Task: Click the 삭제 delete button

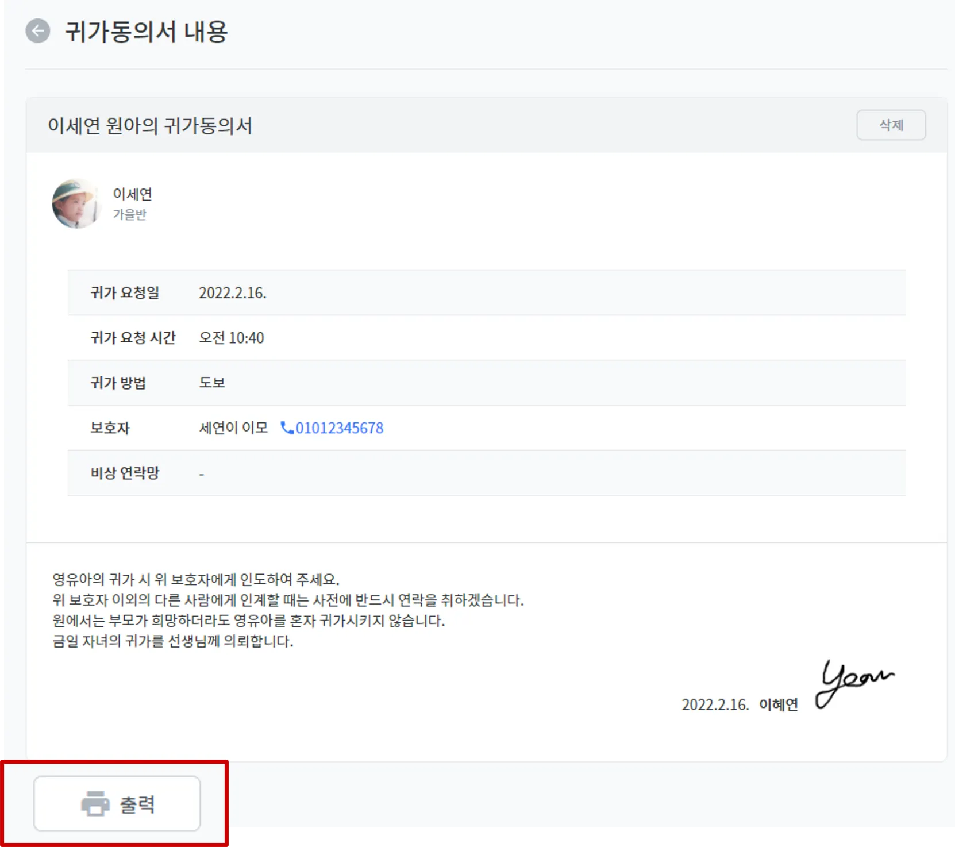Action: (x=891, y=125)
